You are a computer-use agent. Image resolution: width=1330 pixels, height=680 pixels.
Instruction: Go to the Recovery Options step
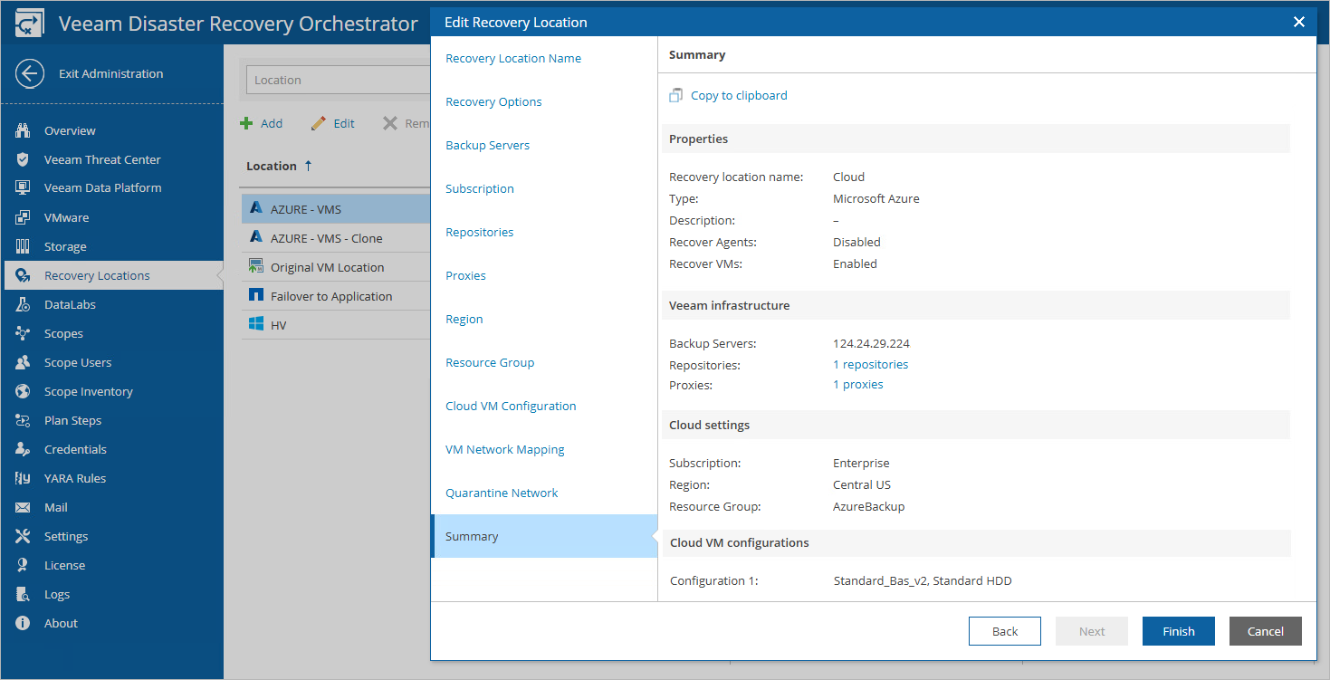(493, 102)
